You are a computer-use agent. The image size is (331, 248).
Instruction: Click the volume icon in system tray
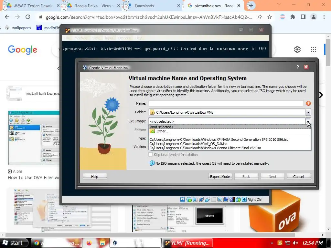click(295, 243)
